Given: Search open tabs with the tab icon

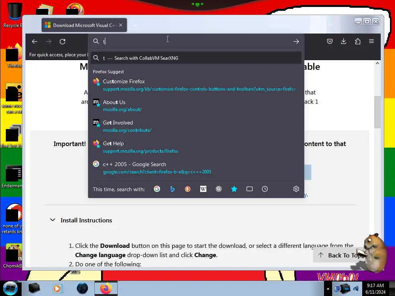Looking at the screenshot, I should pos(250,189).
